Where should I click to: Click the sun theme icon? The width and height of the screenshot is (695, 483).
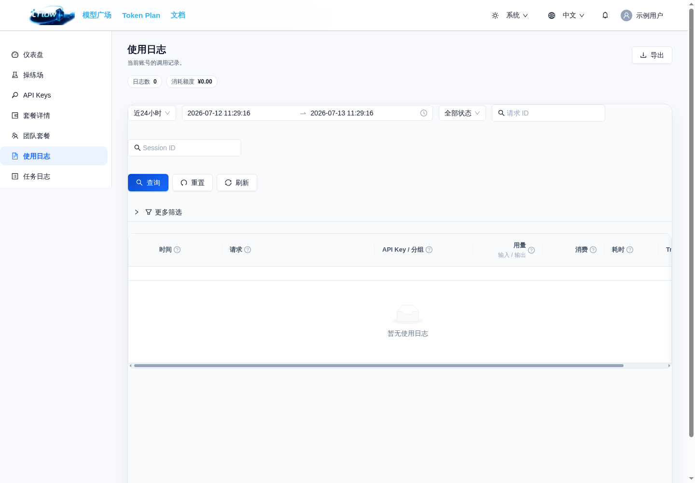pos(495,15)
